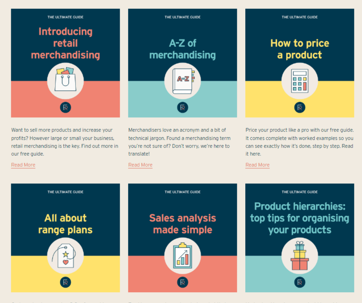Open the 'All about range plans' title
Screen dimensions: 362x303
65,224
